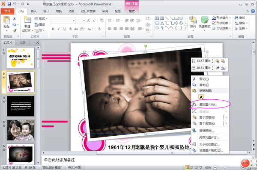Screen dimensions: 257x170
Task: Click the paste option A icon
Action: click(x=201, y=97)
